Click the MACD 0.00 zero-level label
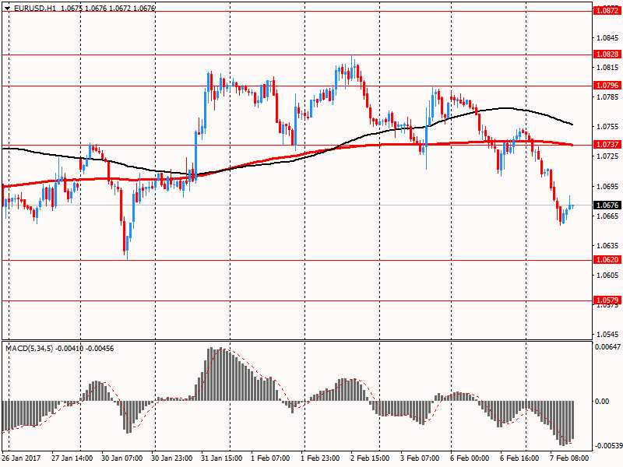The width and height of the screenshot is (623, 467). point(602,402)
